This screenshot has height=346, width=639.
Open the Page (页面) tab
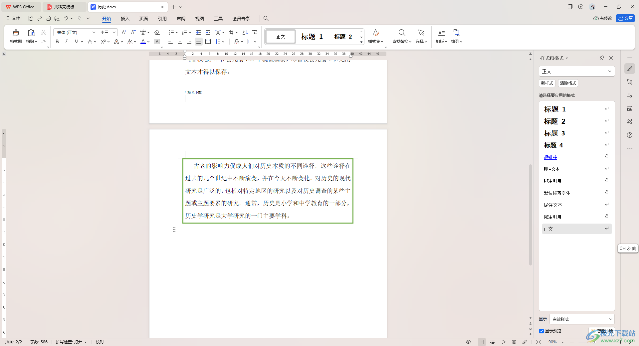tap(143, 18)
